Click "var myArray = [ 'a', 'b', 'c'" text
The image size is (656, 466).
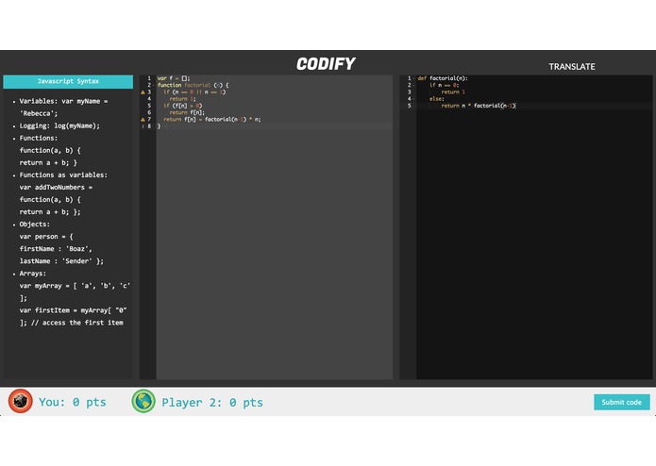pos(75,286)
